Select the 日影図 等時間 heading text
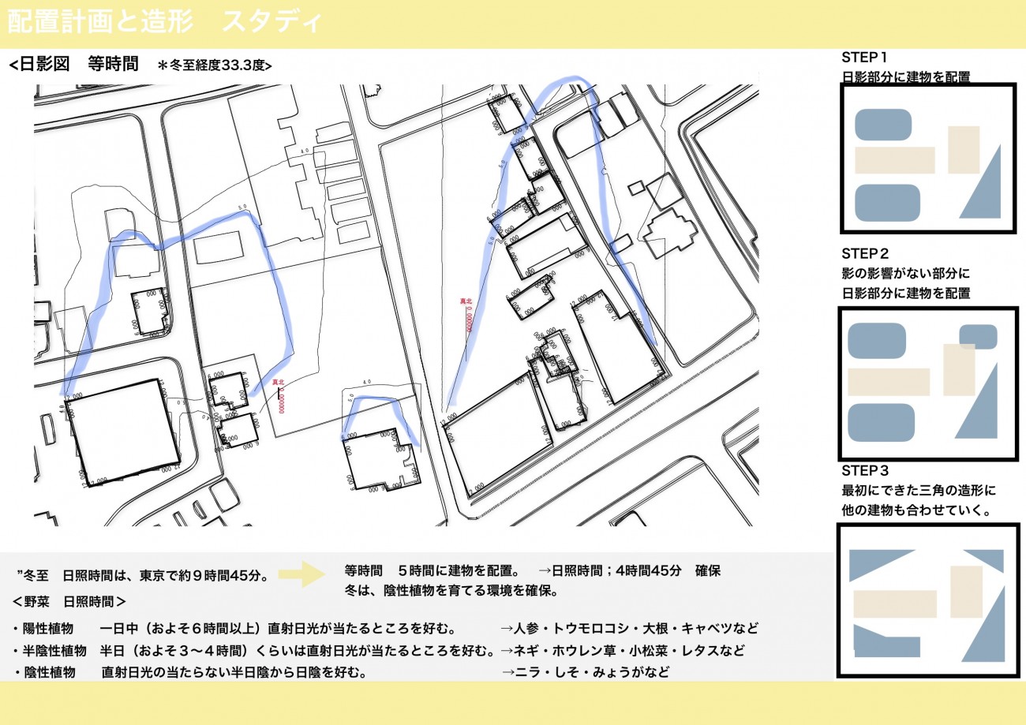1026x725 pixels. tap(73, 65)
